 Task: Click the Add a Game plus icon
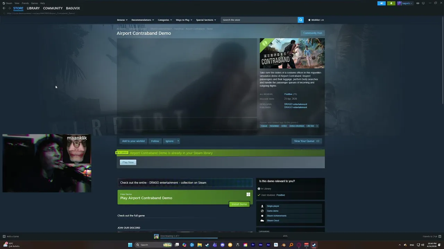tap(4, 237)
